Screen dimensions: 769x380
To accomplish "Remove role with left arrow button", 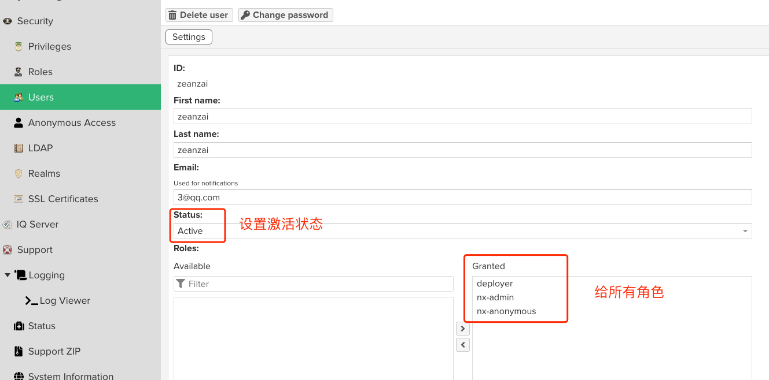I will point(462,345).
